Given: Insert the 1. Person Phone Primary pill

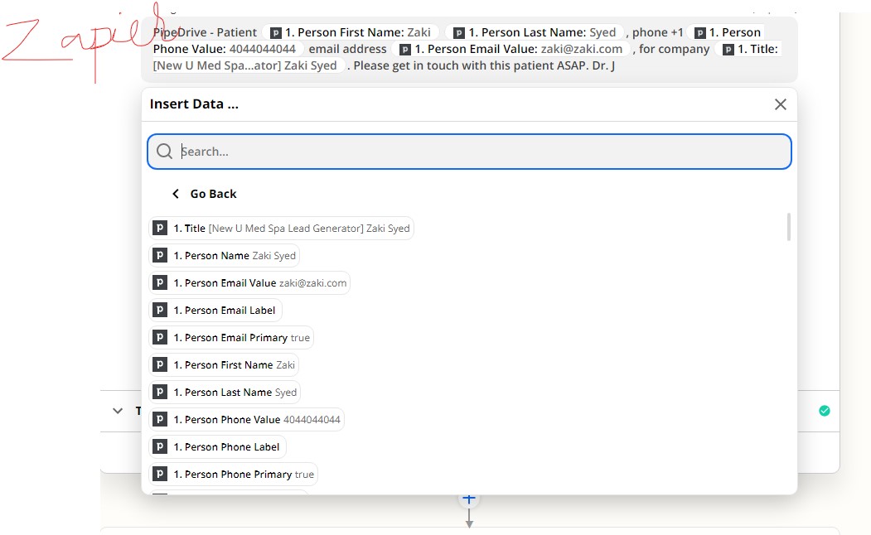Looking at the screenshot, I should [x=234, y=474].
